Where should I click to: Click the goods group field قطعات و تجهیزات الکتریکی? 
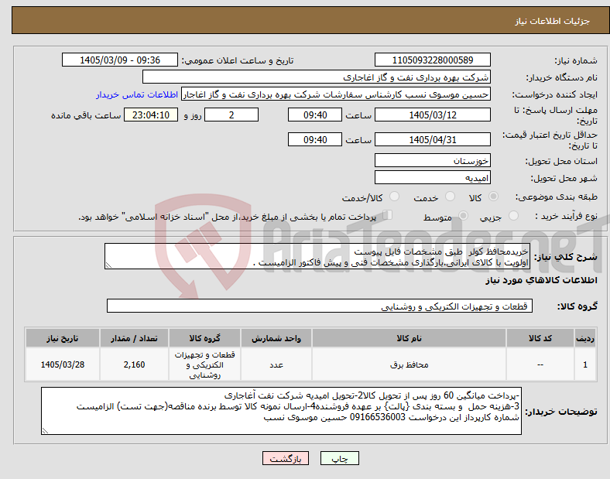[320, 306]
